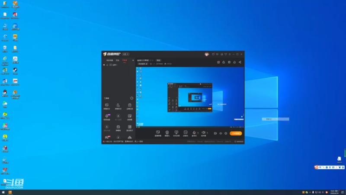Screen dimensions: 346x195
Task: Add a multimedia video source
Action: tap(186, 133)
